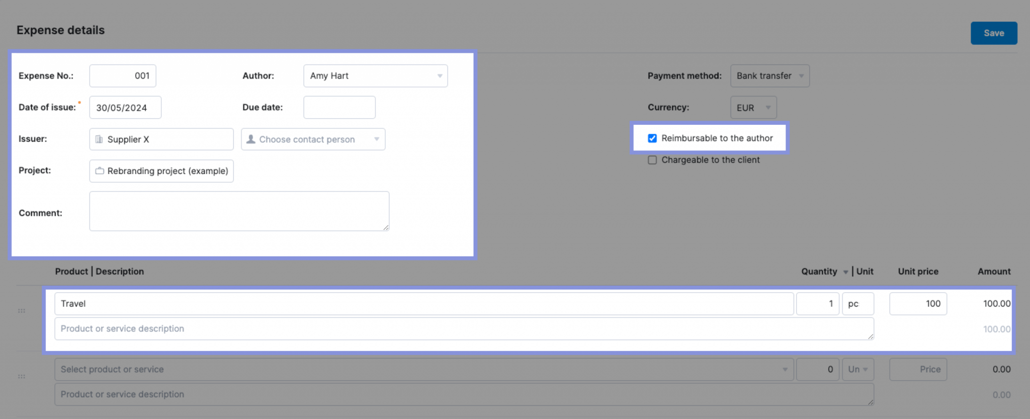Viewport: 1030px width, 419px height.
Task: Click the briefcase icon in Project field
Action: 100,171
